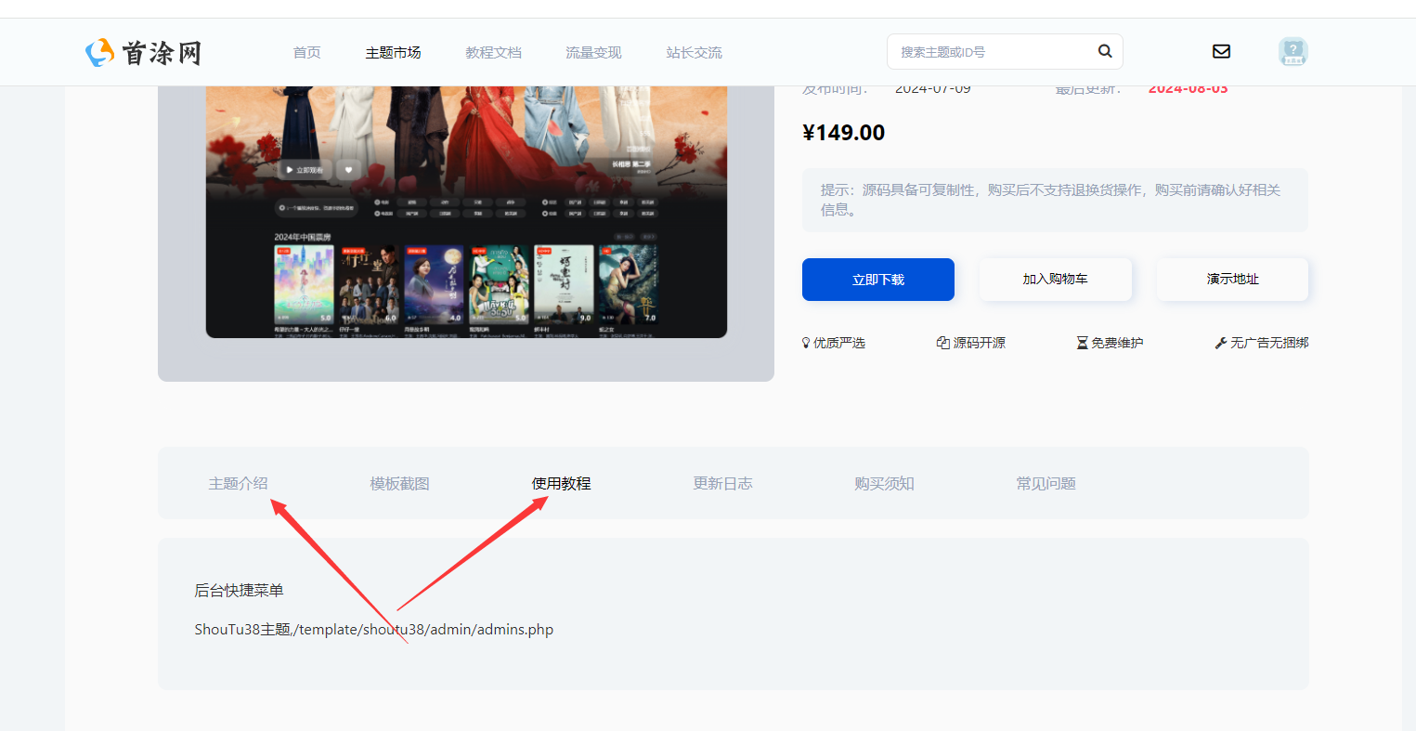Switch to the 主题介绍 tab

[x=239, y=483]
